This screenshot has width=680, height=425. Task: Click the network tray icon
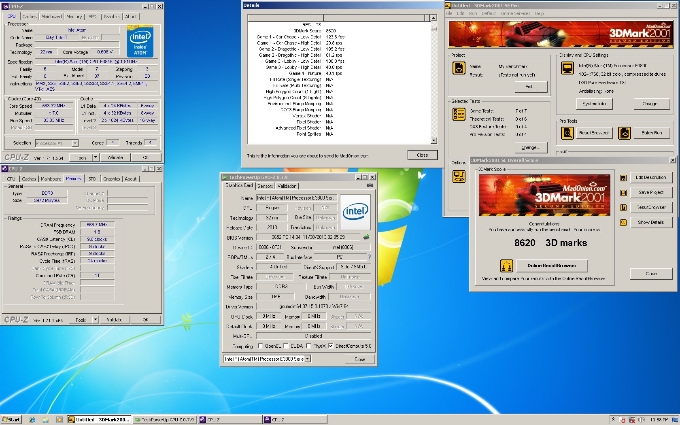631,420
